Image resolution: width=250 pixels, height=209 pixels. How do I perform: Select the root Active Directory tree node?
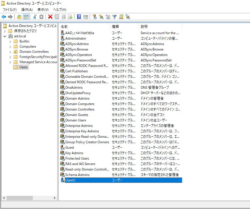(33, 26)
